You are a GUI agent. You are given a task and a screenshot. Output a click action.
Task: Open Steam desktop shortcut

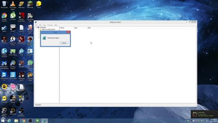tap(4, 28)
